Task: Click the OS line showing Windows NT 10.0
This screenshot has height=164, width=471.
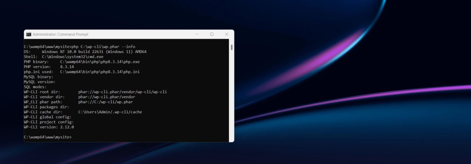Action: click(85, 52)
